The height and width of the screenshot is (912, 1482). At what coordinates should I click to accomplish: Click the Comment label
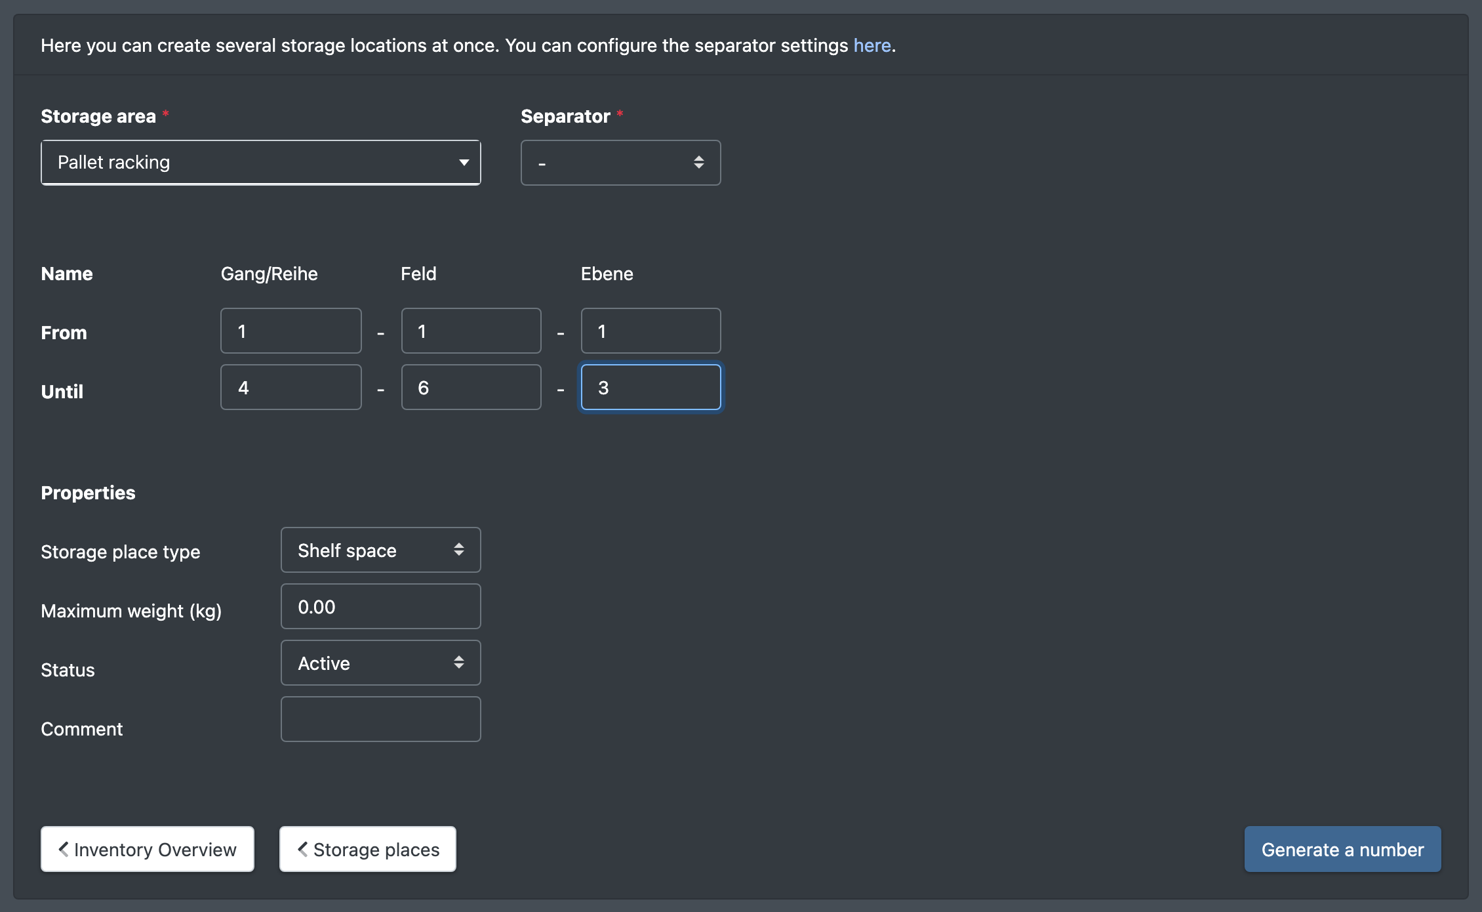(x=81, y=729)
